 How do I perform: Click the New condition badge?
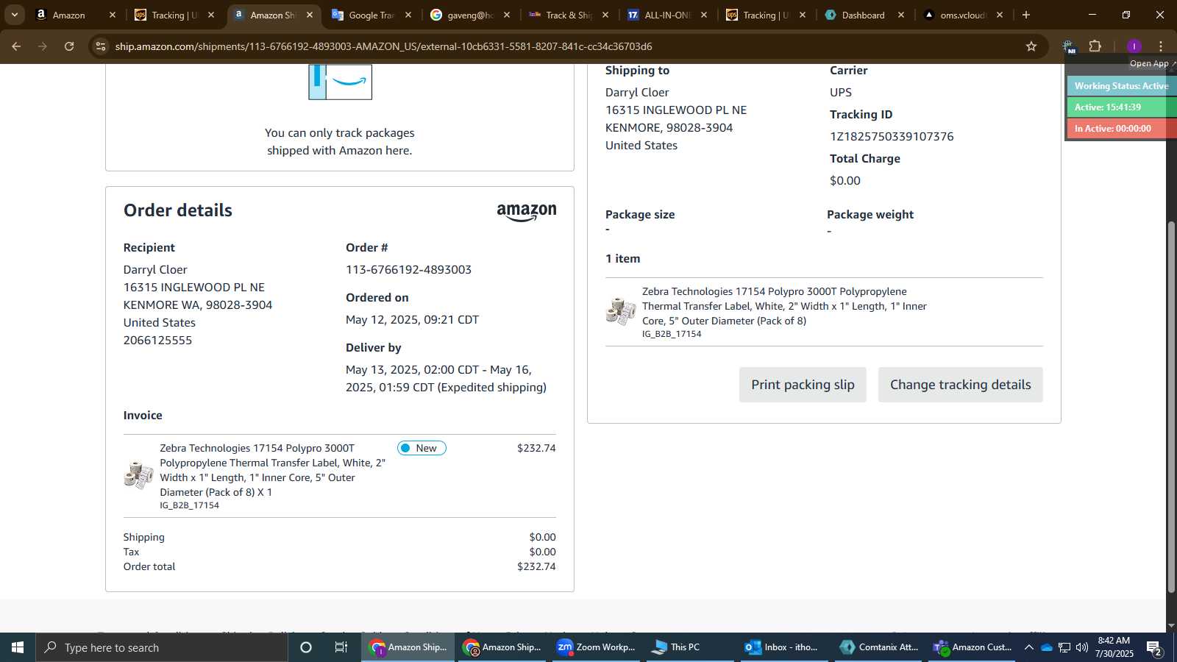[422, 448]
